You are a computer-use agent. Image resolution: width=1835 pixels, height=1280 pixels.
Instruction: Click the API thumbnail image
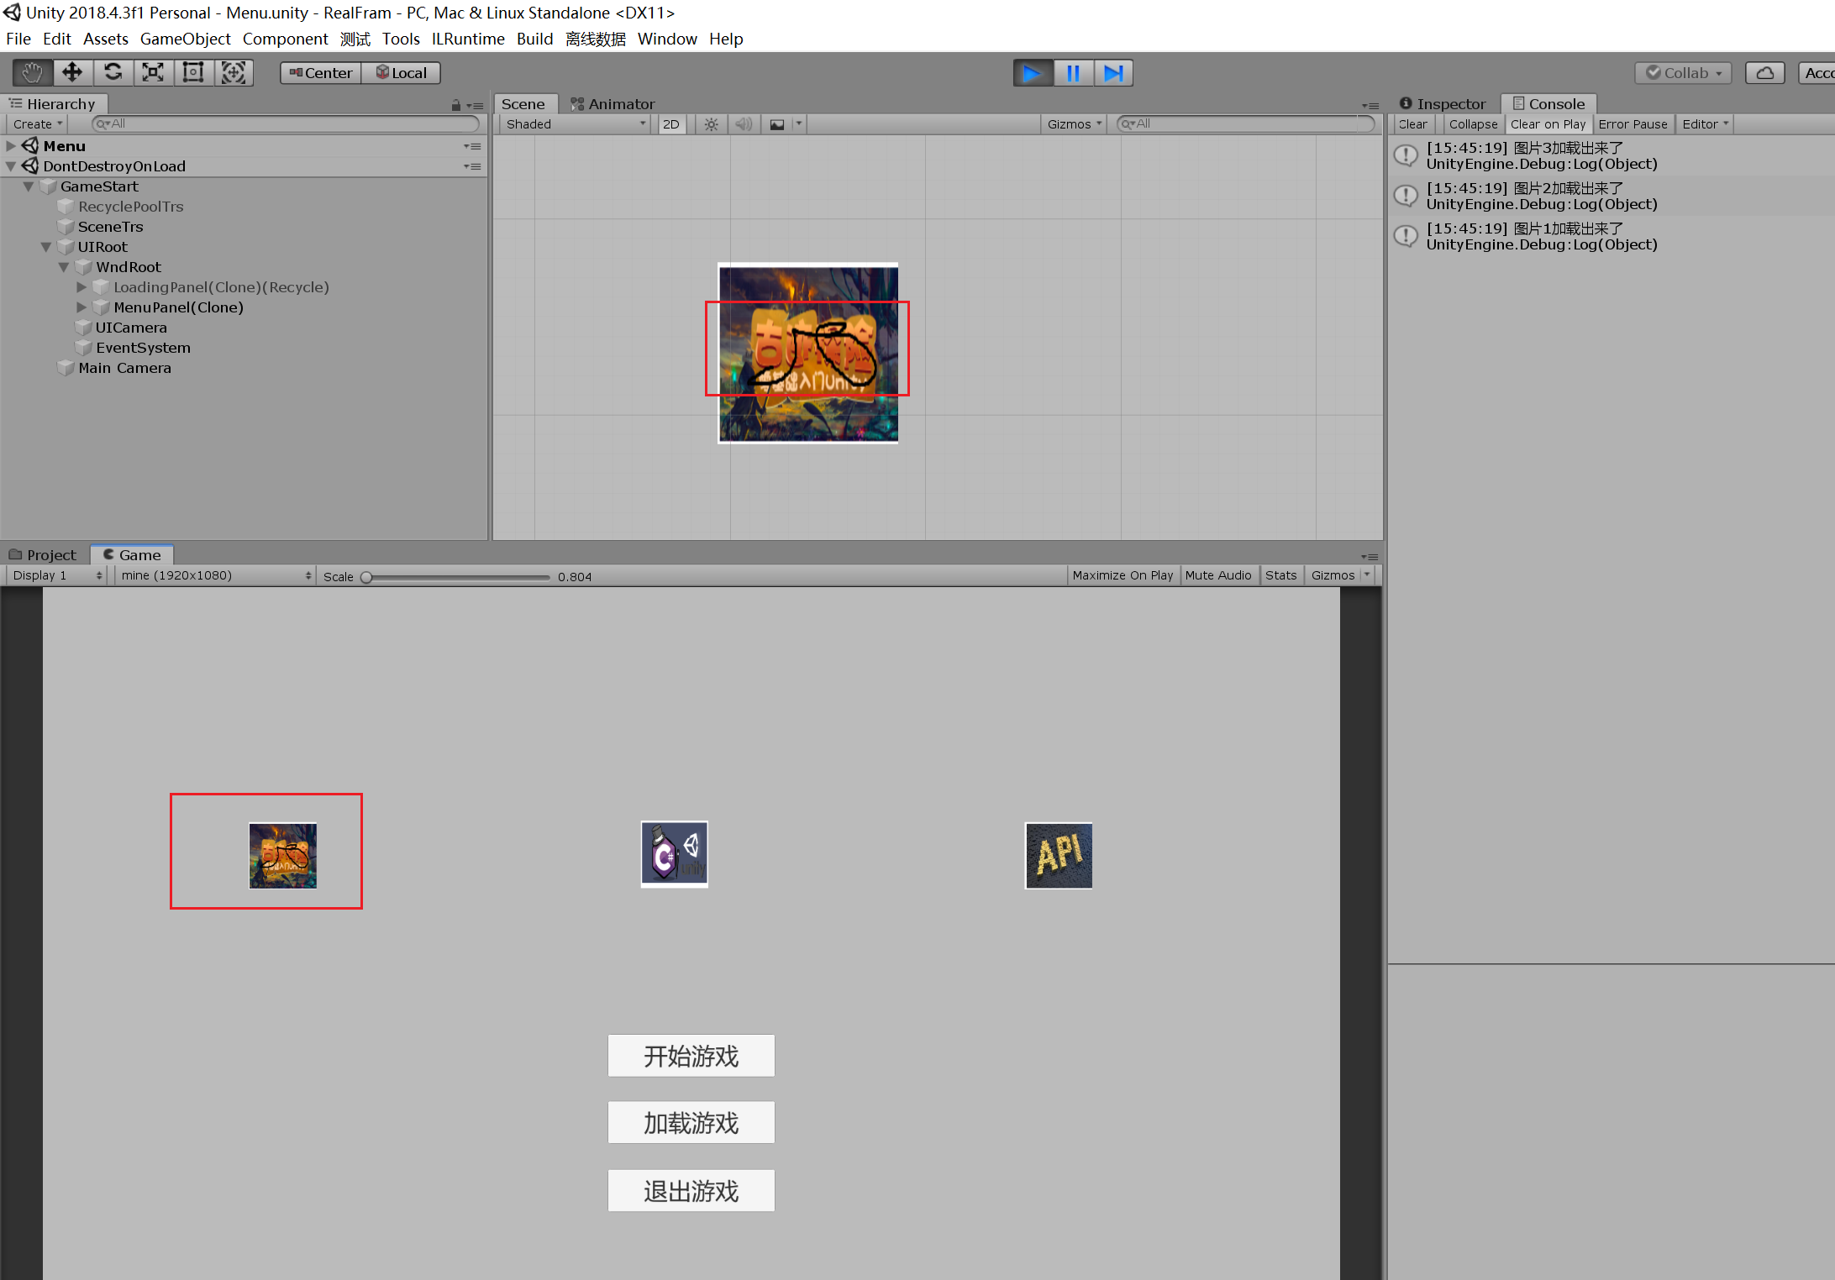tap(1059, 855)
